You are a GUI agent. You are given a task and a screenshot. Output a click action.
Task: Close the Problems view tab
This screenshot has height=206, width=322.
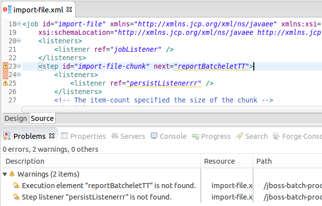click(51, 136)
